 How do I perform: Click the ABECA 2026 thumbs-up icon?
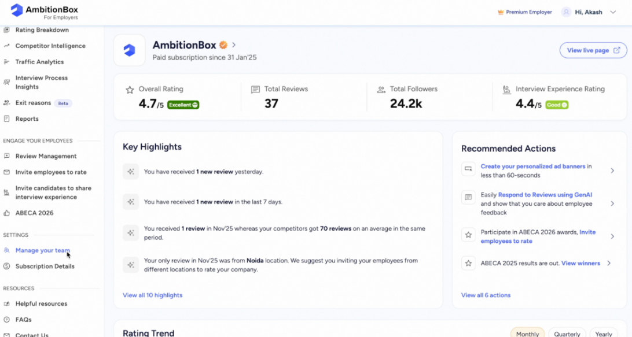(6, 213)
